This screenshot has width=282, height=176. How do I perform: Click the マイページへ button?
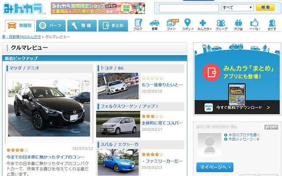click(x=215, y=167)
